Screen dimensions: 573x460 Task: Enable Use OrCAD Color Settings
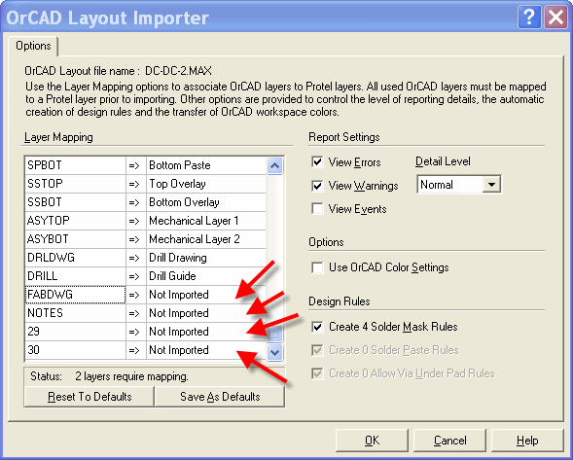tap(317, 267)
